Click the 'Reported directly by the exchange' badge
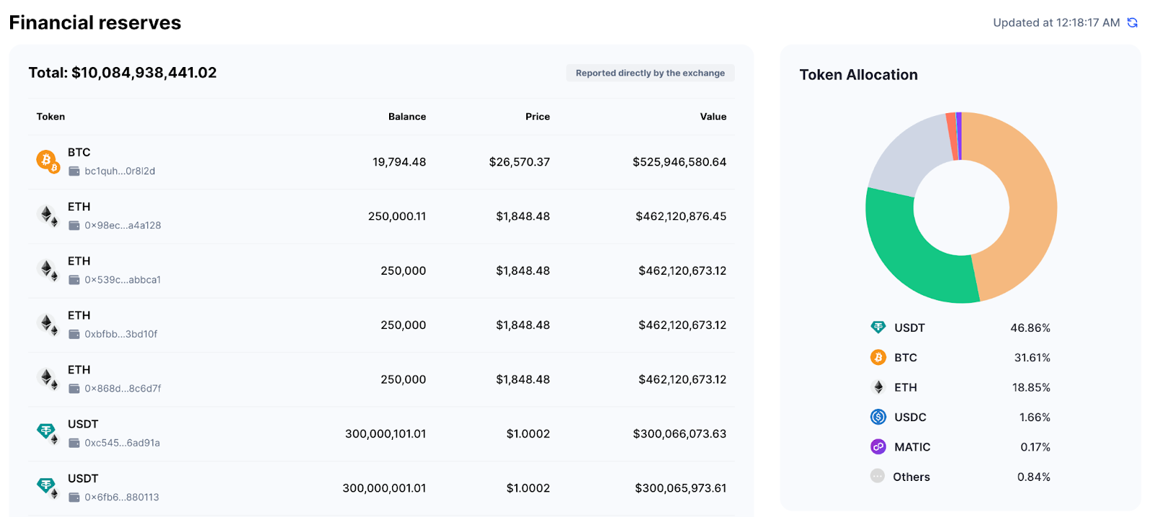This screenshot has height=517, width=1155. pyautogui.click(x=650, y=73)
